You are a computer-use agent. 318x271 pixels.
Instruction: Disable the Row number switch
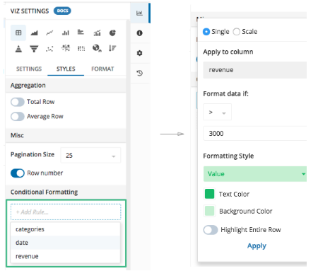click(x=18, y=173)
